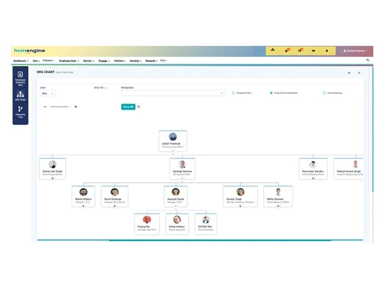Click Nikhil Sharma's avatar
The width and height of the screenshot is (384, 288).
click(x=278, y=192)
